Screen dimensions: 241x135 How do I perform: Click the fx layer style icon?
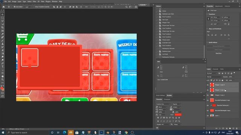tap(220, 128)
